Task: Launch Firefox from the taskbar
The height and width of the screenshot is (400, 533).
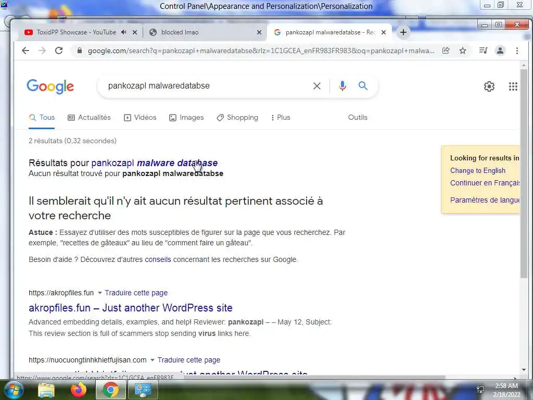Action: pos(79,390)
